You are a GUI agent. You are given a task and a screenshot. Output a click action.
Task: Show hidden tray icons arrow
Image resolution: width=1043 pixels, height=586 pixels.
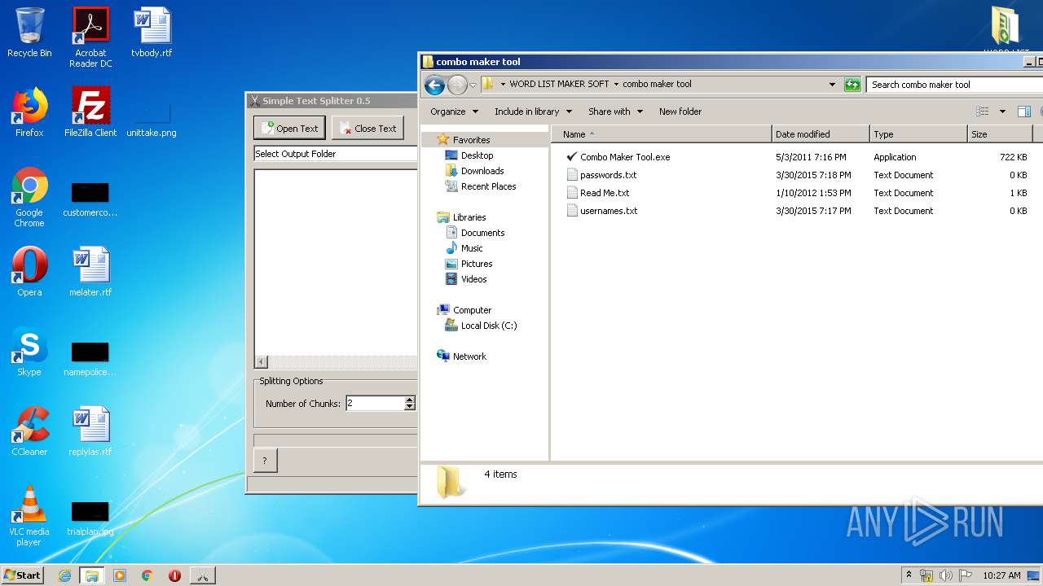pos(909,575)
